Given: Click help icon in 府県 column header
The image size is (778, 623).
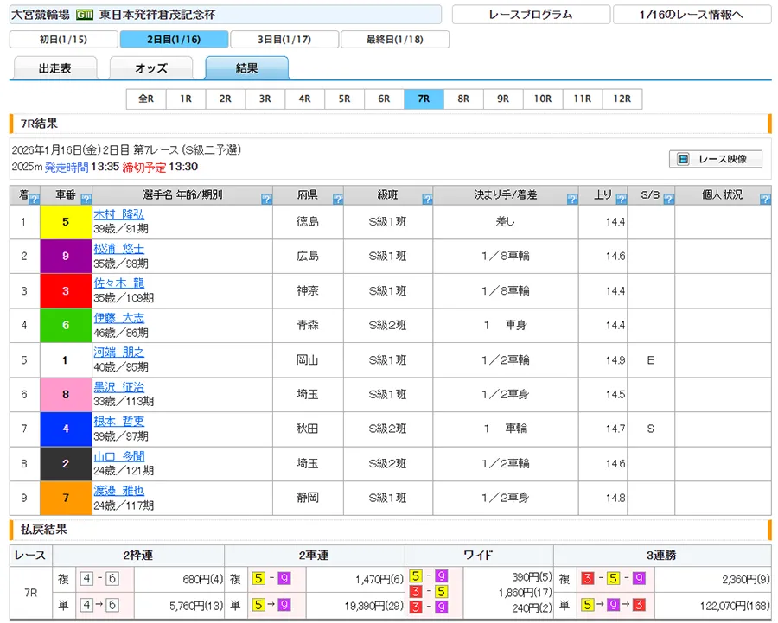Looking at the screenshot, I should point(337,200).
